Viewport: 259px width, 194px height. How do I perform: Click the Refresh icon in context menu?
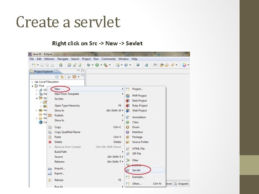tap(50, 180)
